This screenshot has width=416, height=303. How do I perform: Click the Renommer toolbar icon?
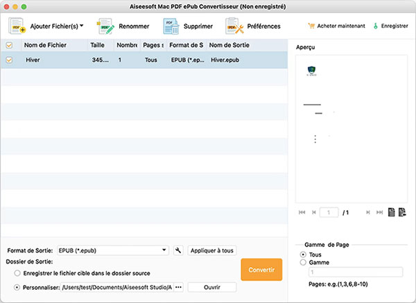click(105, 26)
